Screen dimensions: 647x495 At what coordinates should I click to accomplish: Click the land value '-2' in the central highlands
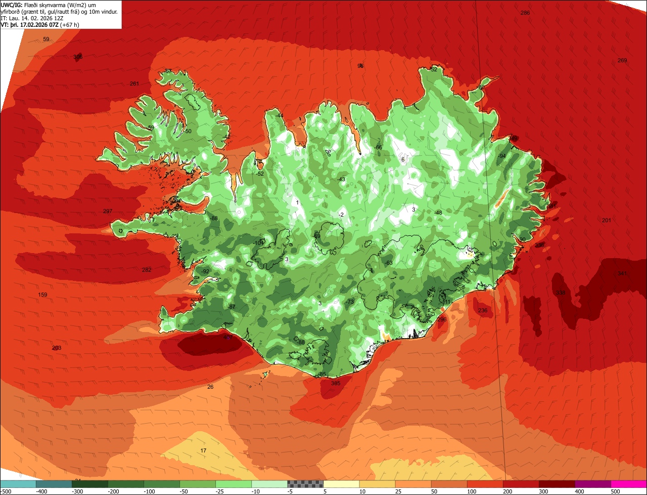(x=341, y=215)
